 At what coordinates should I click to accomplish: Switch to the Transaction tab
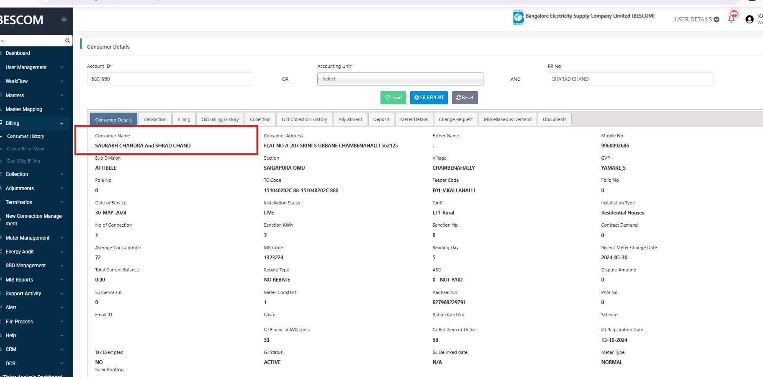click(x=155, y=119)
